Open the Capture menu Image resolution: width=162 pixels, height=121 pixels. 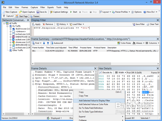click(x=34, y=7)
